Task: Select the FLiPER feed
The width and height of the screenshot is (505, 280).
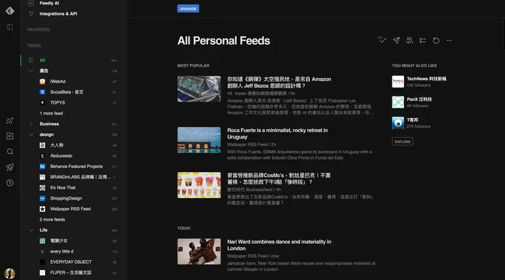Action: click(70, 272)
